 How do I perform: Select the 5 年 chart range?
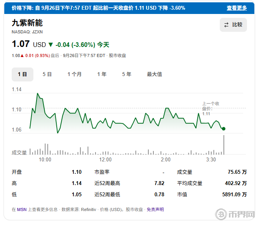pyautogui.click(x=127, y=74)
